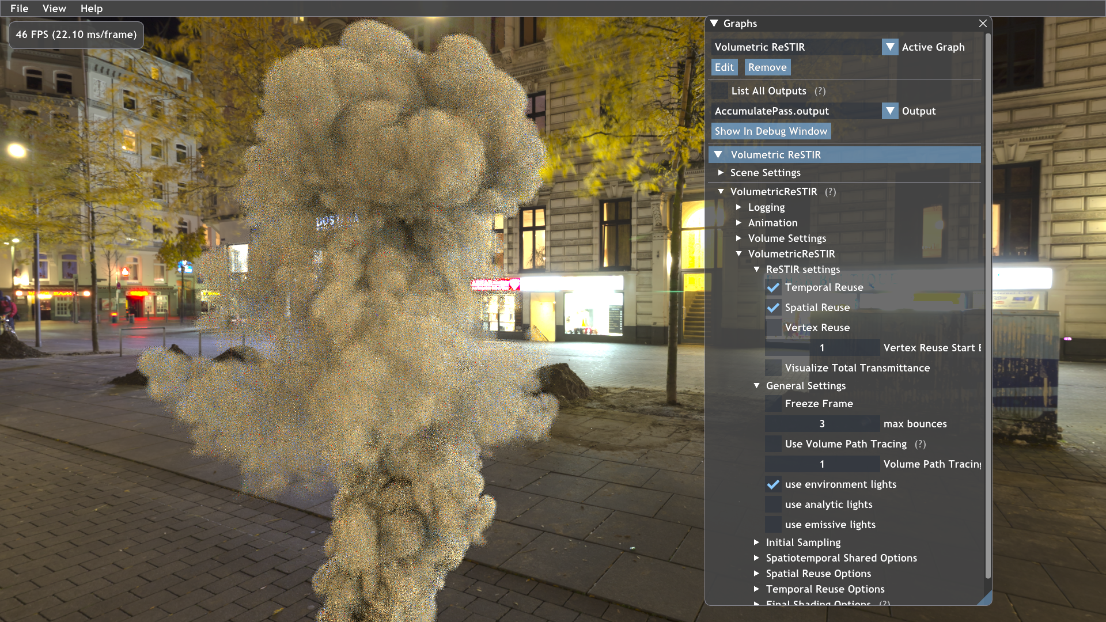
Task: Open the Output selection dropdown arrow
Action: pos(890,111)
